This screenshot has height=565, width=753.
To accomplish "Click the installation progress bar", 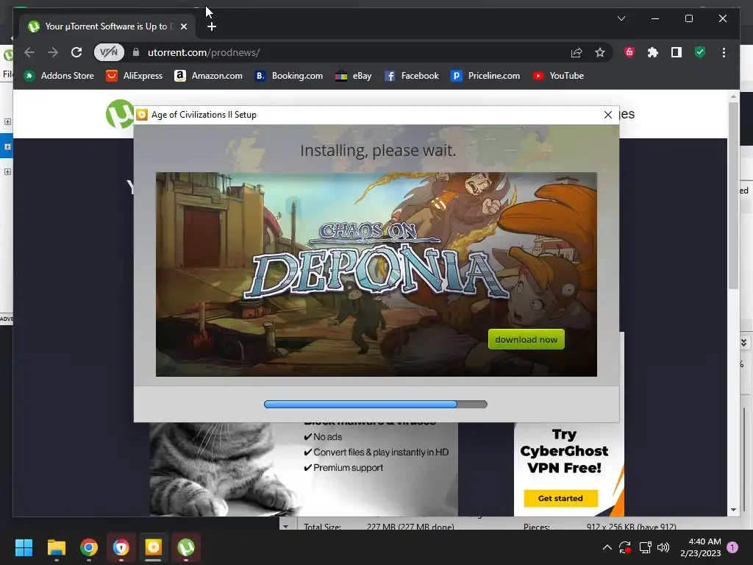I will pyautogui.click(x=376, y=404).
